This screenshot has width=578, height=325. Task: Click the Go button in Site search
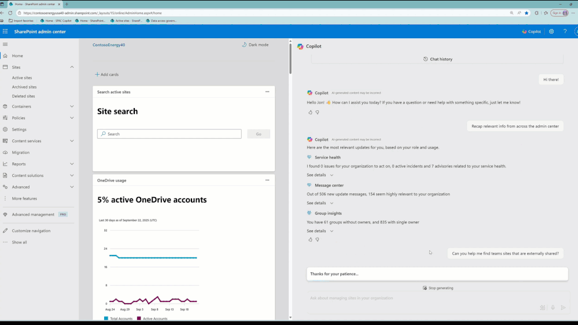click(x=259, y=134)
